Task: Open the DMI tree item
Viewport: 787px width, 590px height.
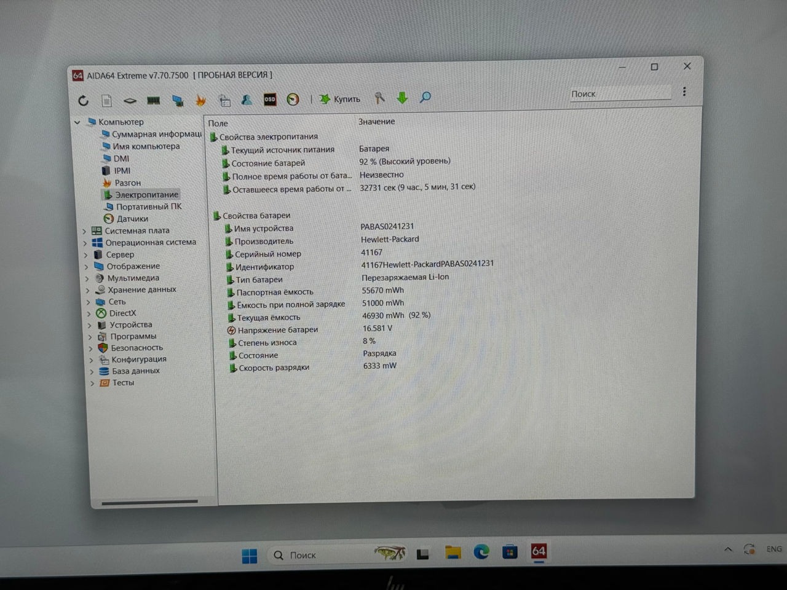Action: [x=115, y=159]
